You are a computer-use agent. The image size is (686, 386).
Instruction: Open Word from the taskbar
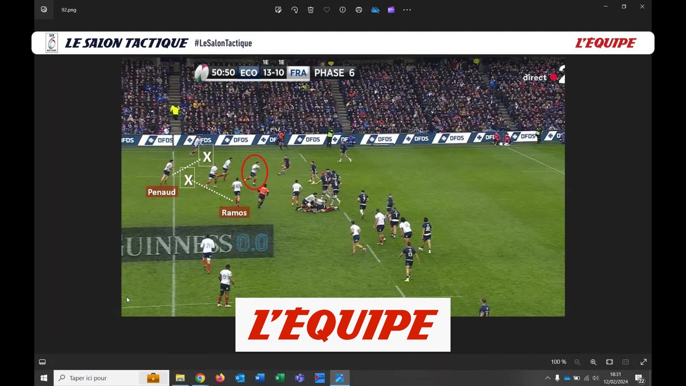click(260, 378)
